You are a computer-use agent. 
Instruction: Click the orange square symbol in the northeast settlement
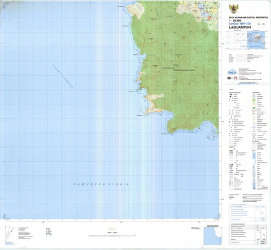[209, 18]
